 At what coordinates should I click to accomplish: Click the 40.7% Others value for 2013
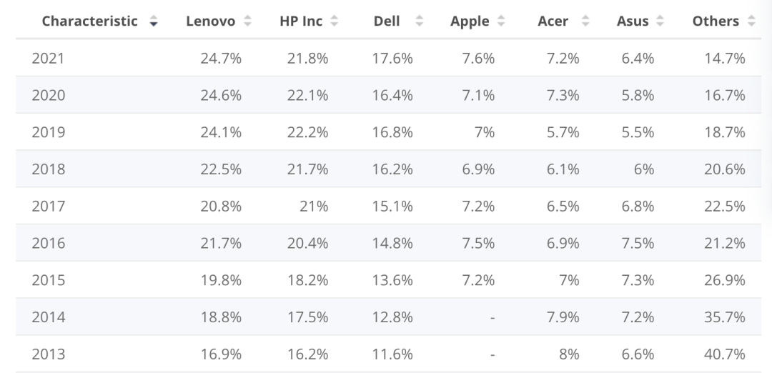click(725, 354)
